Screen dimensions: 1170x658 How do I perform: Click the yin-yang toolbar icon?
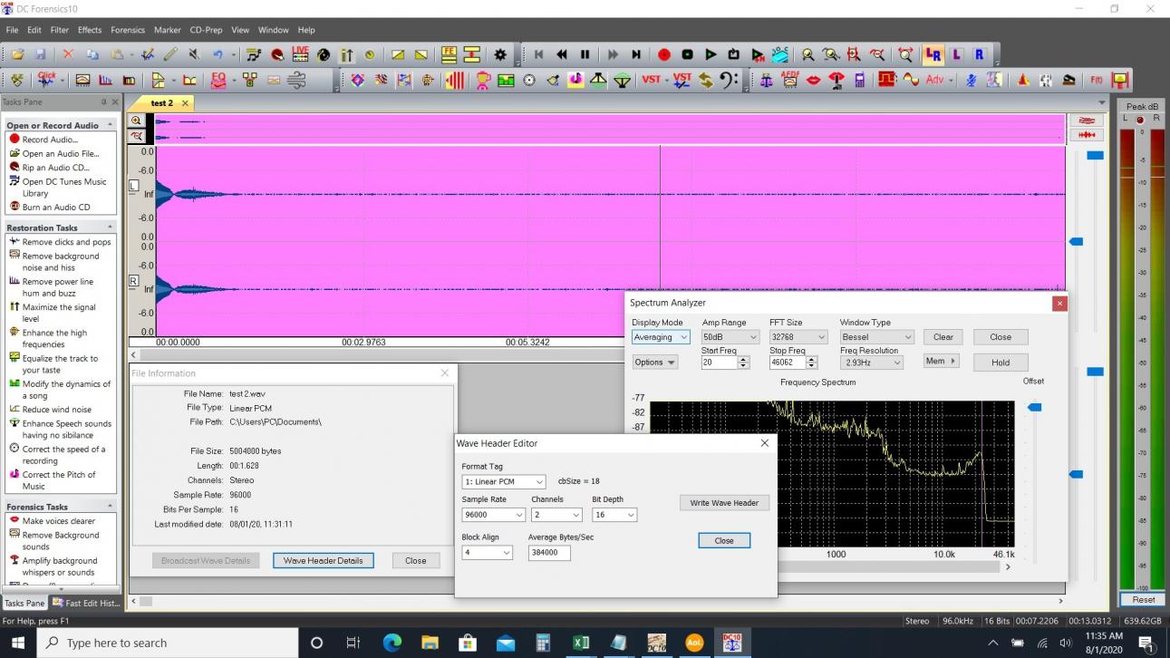pyautogui.click(x=324, y=54)
